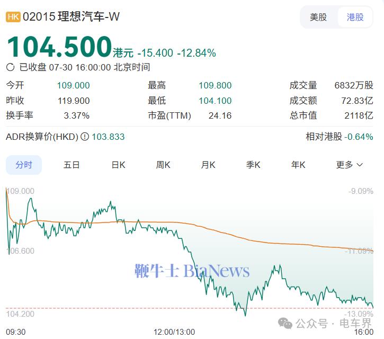Click the 今开 value 109.000
Image resolution: width=384 pixels, height=339 pixels.
point(74,85)
